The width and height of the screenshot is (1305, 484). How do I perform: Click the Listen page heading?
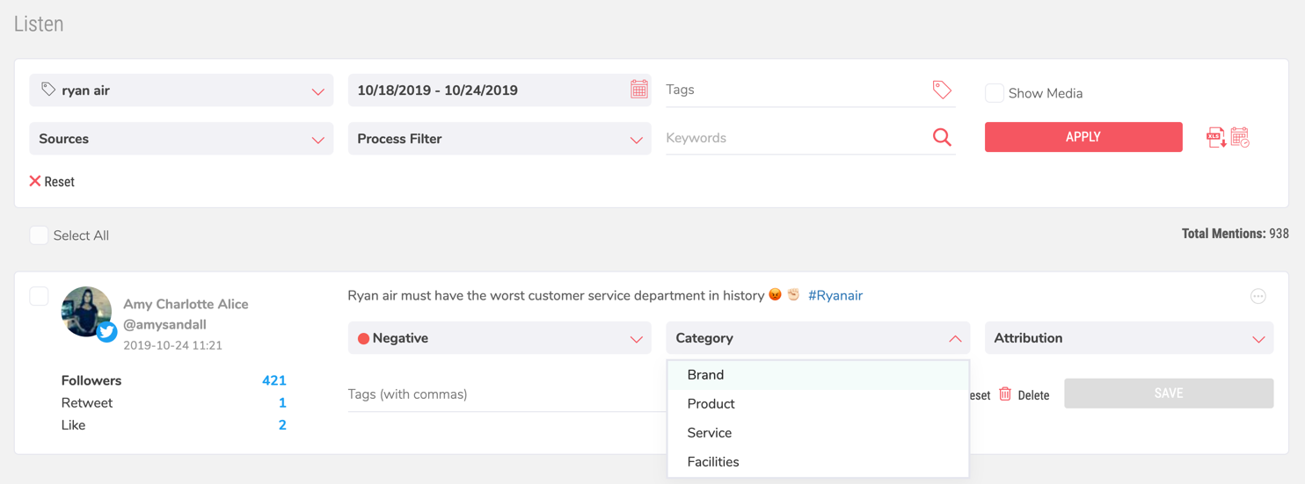(x=39, y=24)
